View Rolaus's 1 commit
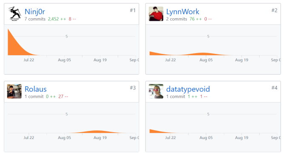The height and width of the screenshot is (156, 285). coord(34,96)
